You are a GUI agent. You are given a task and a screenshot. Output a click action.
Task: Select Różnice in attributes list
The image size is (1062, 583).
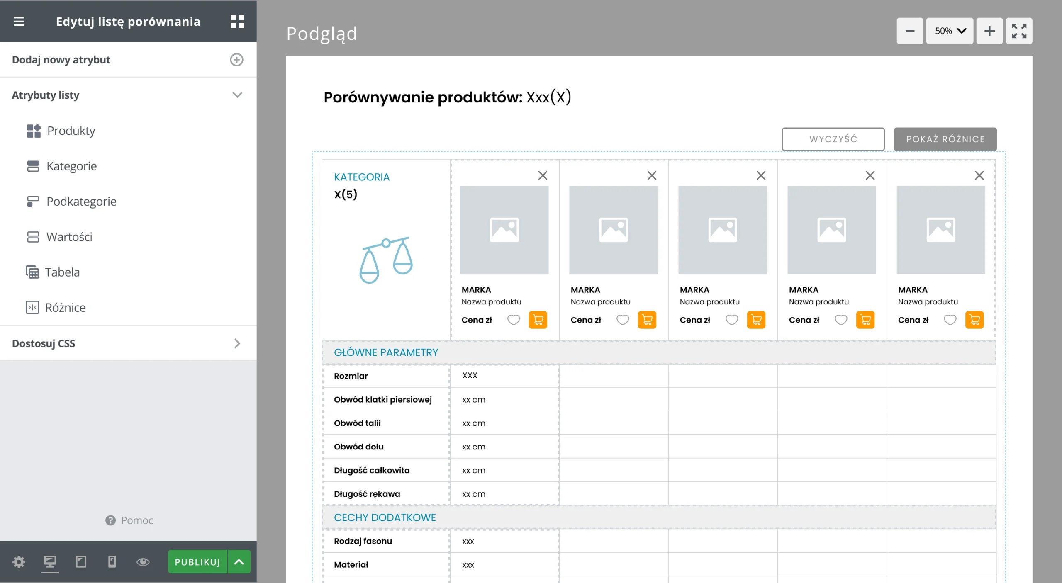[65, 307]
